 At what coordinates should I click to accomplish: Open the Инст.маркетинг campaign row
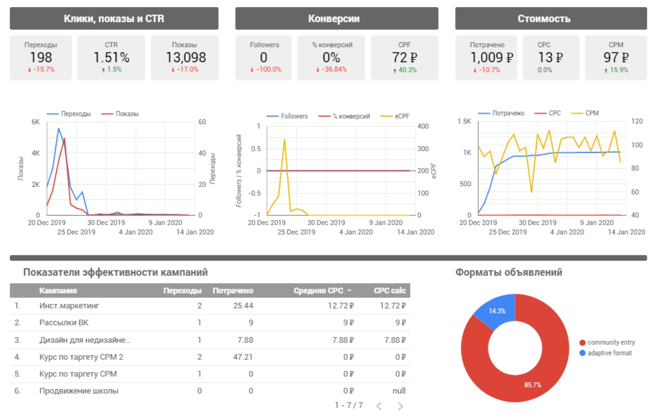(70, 306)
